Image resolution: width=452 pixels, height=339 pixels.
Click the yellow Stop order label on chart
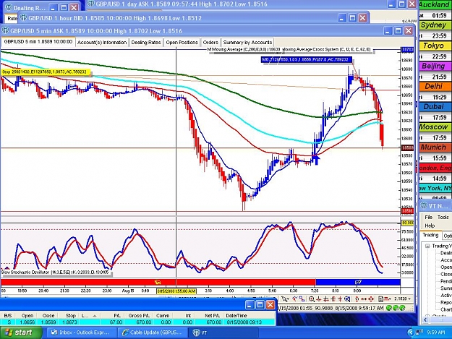tap(46, 72)
